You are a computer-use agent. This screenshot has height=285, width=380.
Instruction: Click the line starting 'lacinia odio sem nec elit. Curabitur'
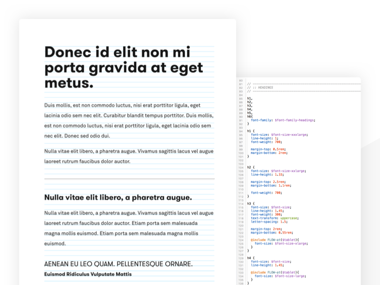pyautogui.click(x=129, y=115)
